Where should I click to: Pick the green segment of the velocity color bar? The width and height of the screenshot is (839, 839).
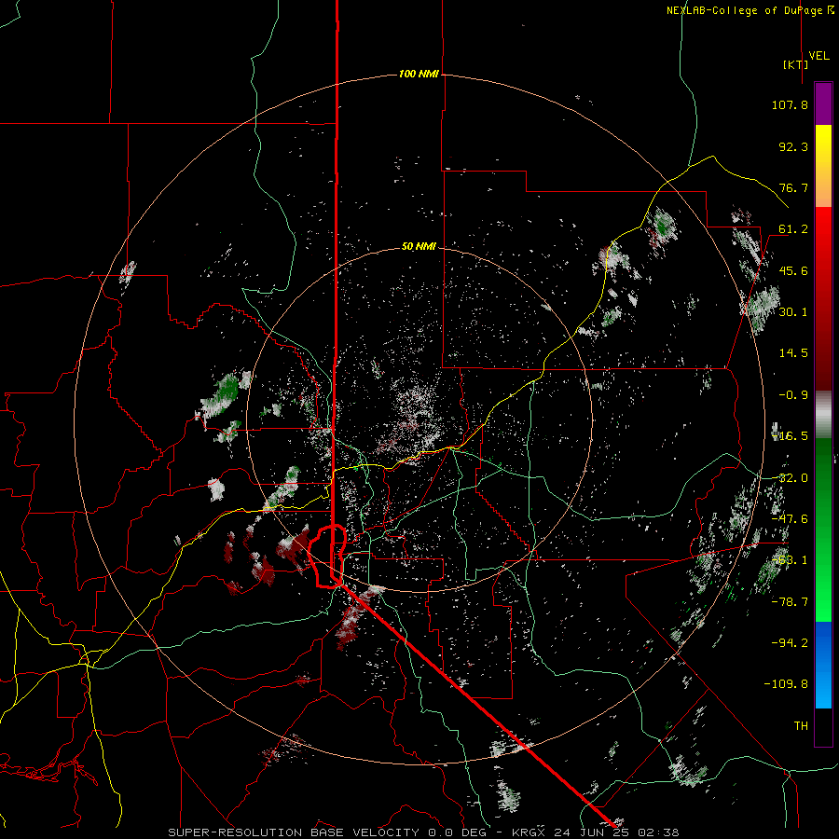coord(823,530)
